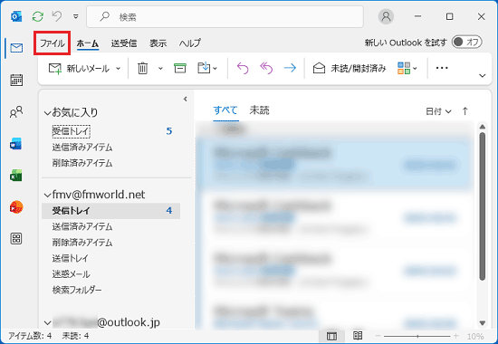The width and height of the screenshot is (498, 344).
Task: Open the Quick Access Toolbar customize arrow
Action: [x=75, y=16]
